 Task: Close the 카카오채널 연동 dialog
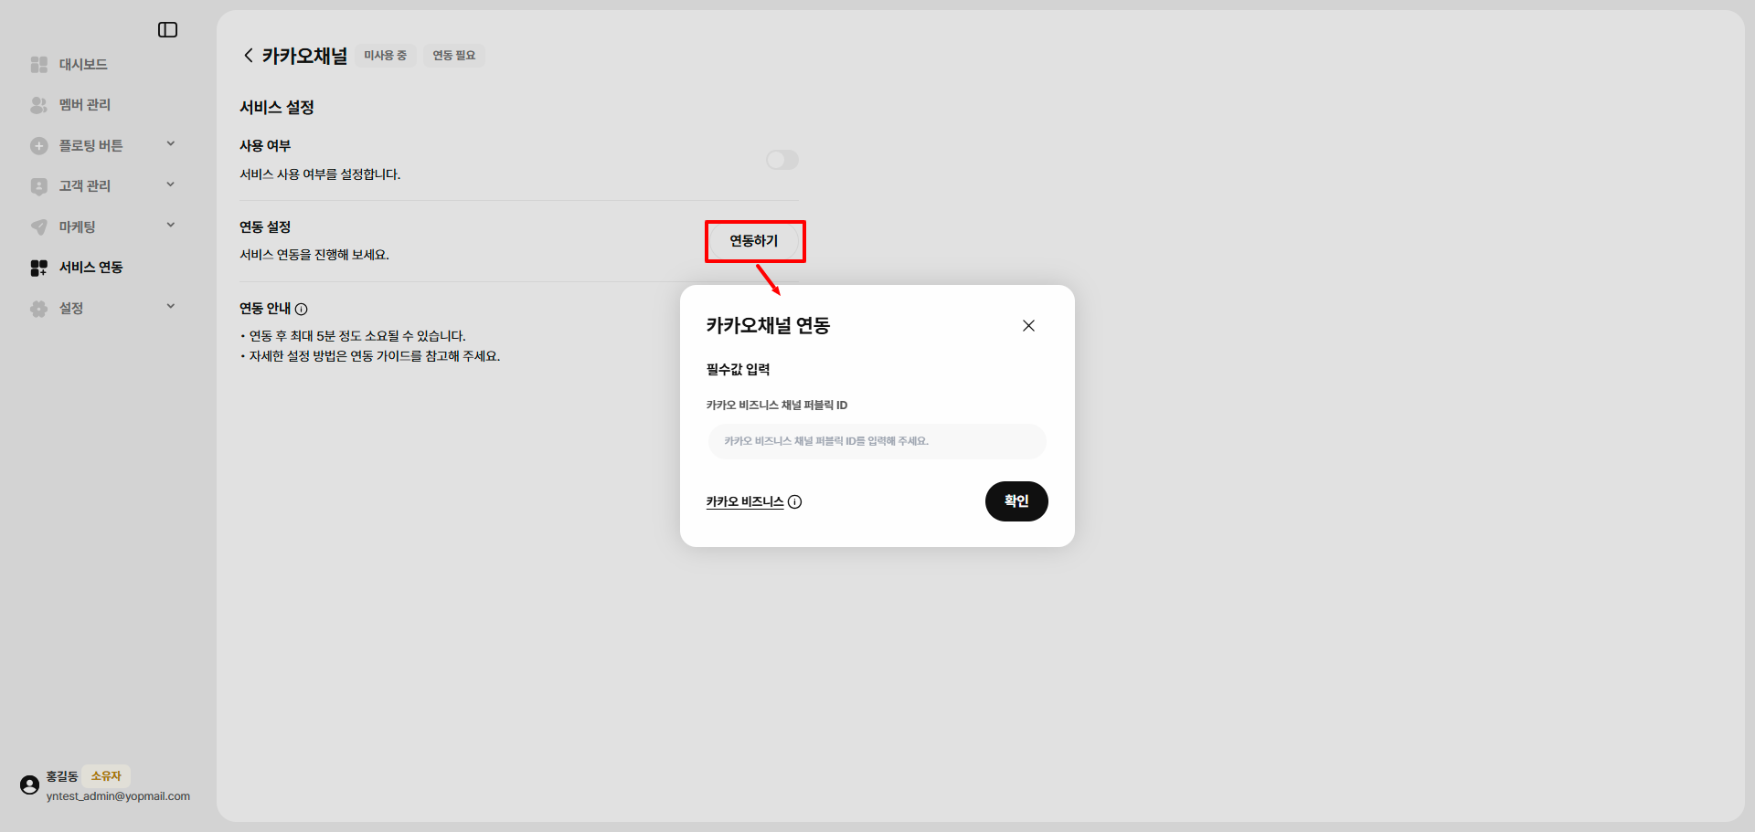tap(1028, 326)
